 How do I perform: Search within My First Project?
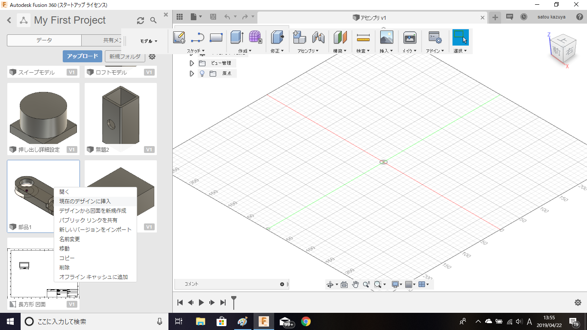pos(153,20)
